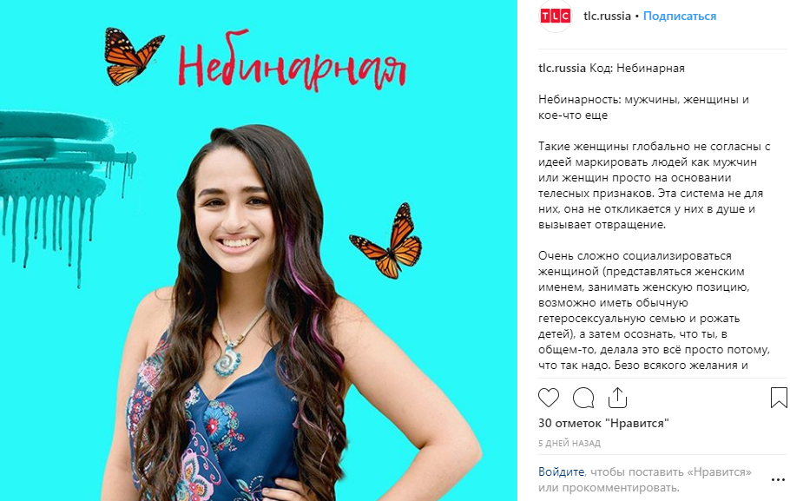Screen dimensions: 790x501
Task: Click the butterfly near the woman's shoulder
Action: [x=387, y=241]
